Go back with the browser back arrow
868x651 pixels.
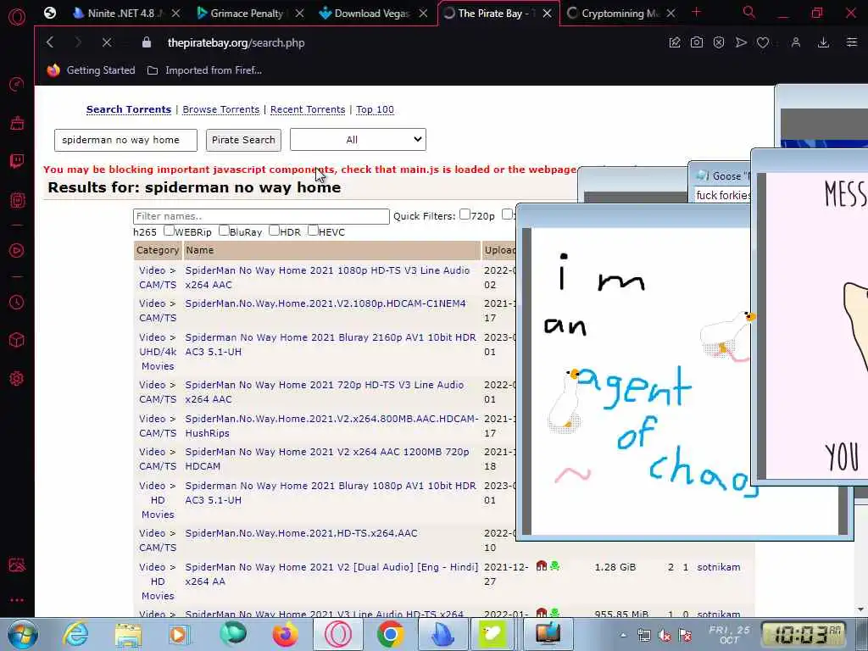pos(50,42)
